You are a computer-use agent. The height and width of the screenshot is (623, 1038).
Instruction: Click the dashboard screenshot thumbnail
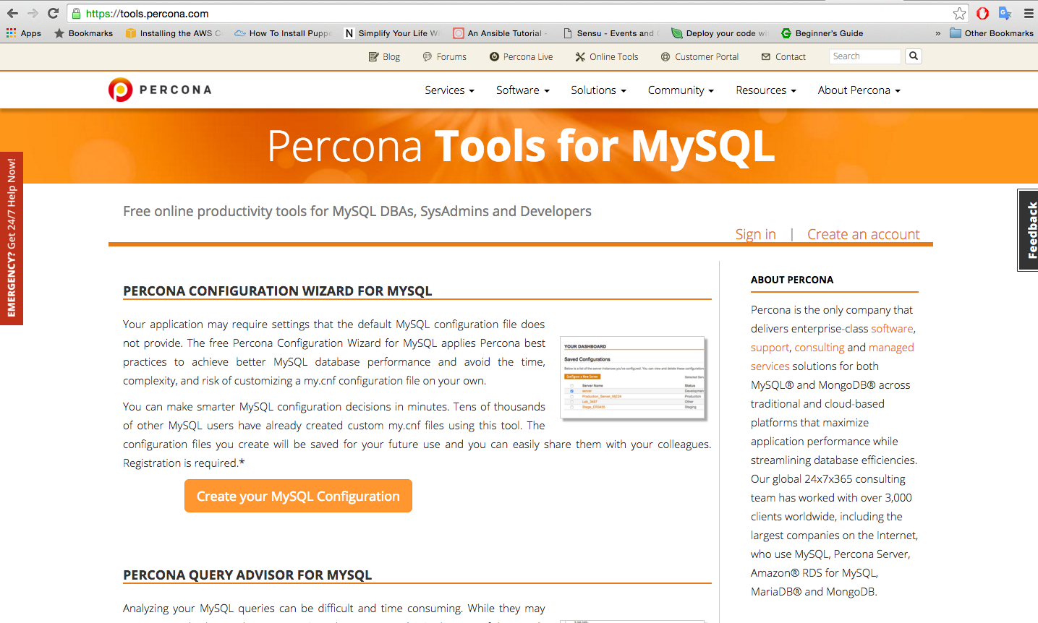coord(634,378)
